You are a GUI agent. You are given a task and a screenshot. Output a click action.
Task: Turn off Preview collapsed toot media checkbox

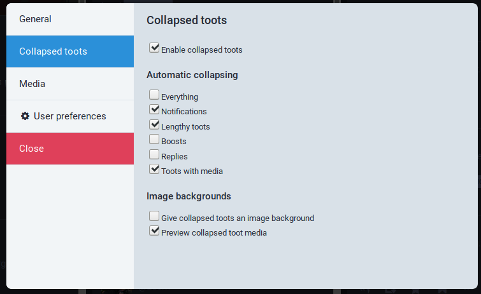coord(154,231)
